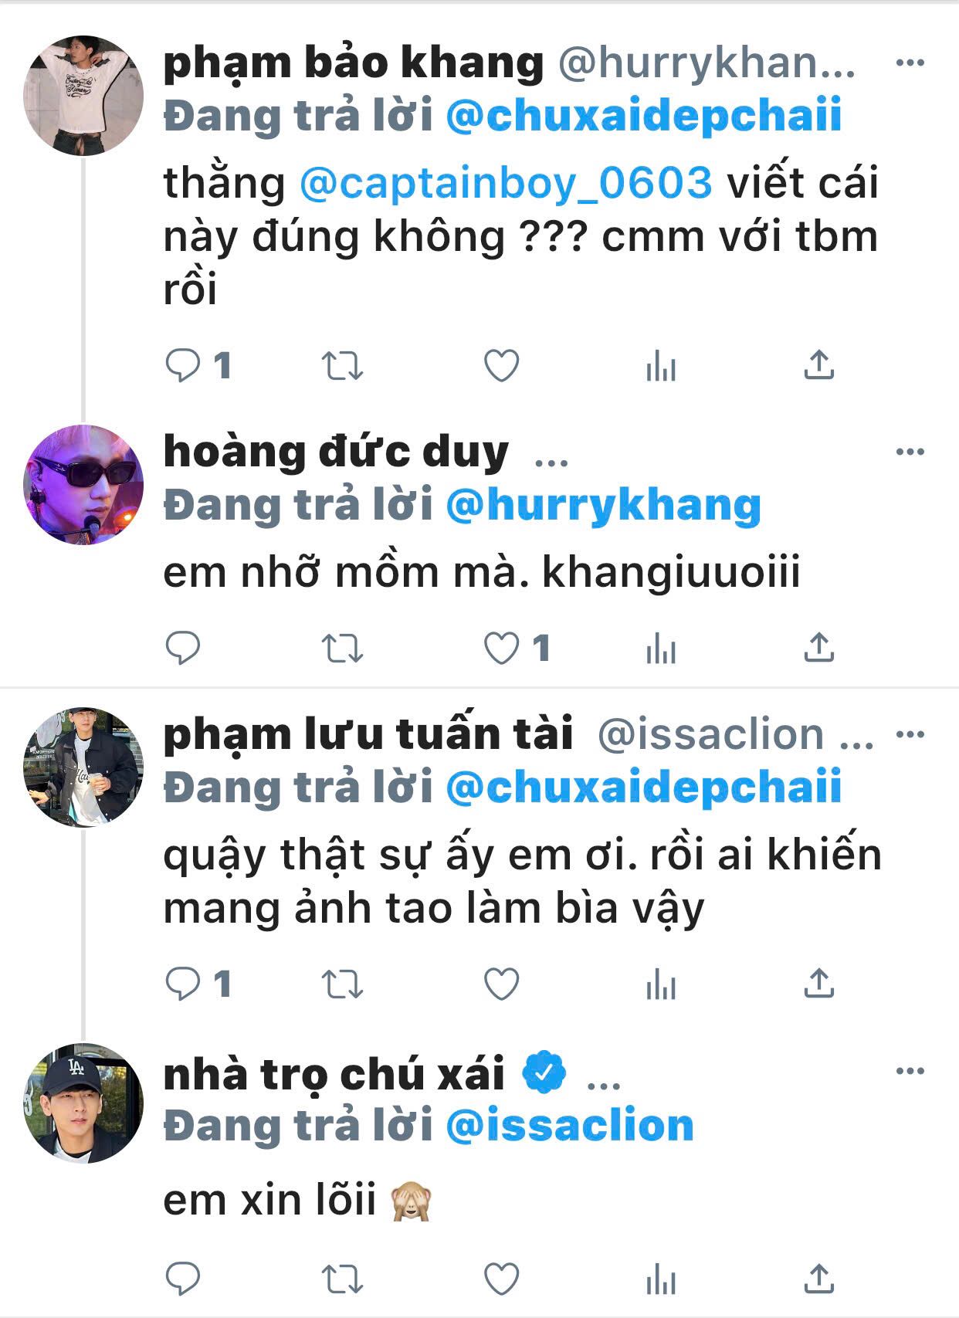Open more options for hoàng đức duy's tweet
The width and height of the screenshot is (959, 1318).
pos(910,452)
